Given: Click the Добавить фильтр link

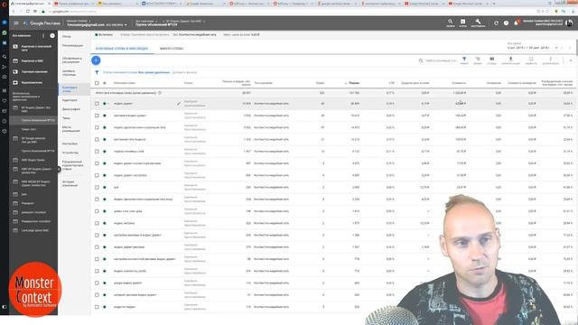Looking at the screenshot, I should (x=184, y=72).
